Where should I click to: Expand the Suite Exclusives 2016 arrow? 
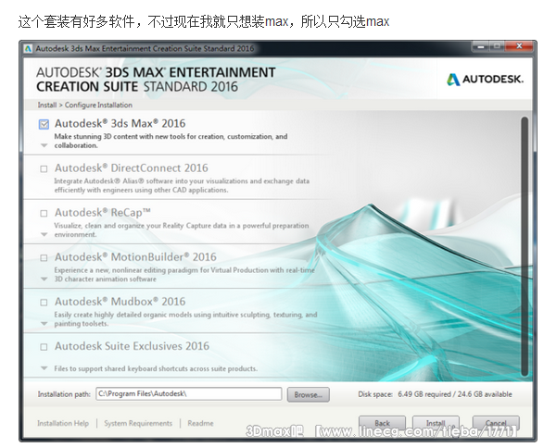(x=44, y=368)
